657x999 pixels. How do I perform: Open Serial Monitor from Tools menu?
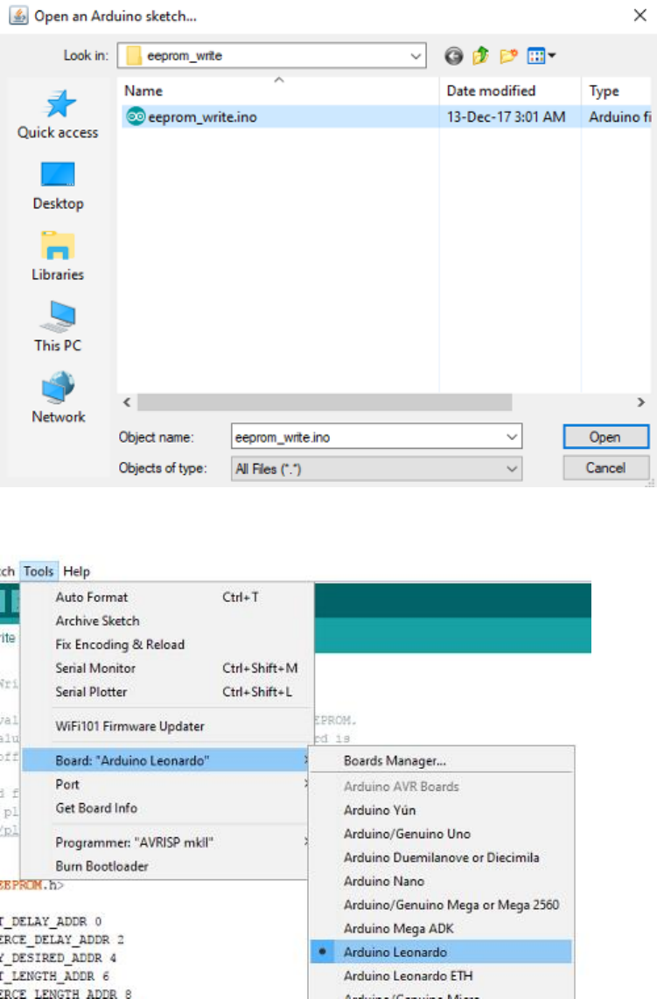(x=165, y=668)
